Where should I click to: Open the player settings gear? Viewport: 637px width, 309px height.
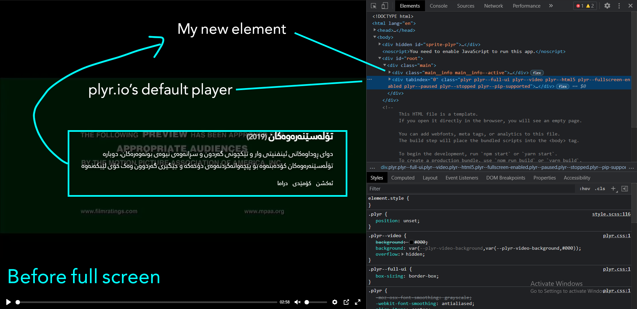pyautogui.click(x=335, y=302)
